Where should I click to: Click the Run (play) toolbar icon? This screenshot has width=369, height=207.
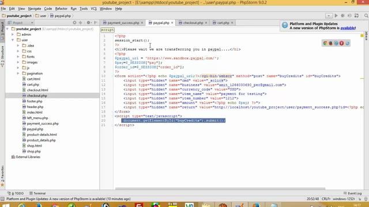point(336,16)
